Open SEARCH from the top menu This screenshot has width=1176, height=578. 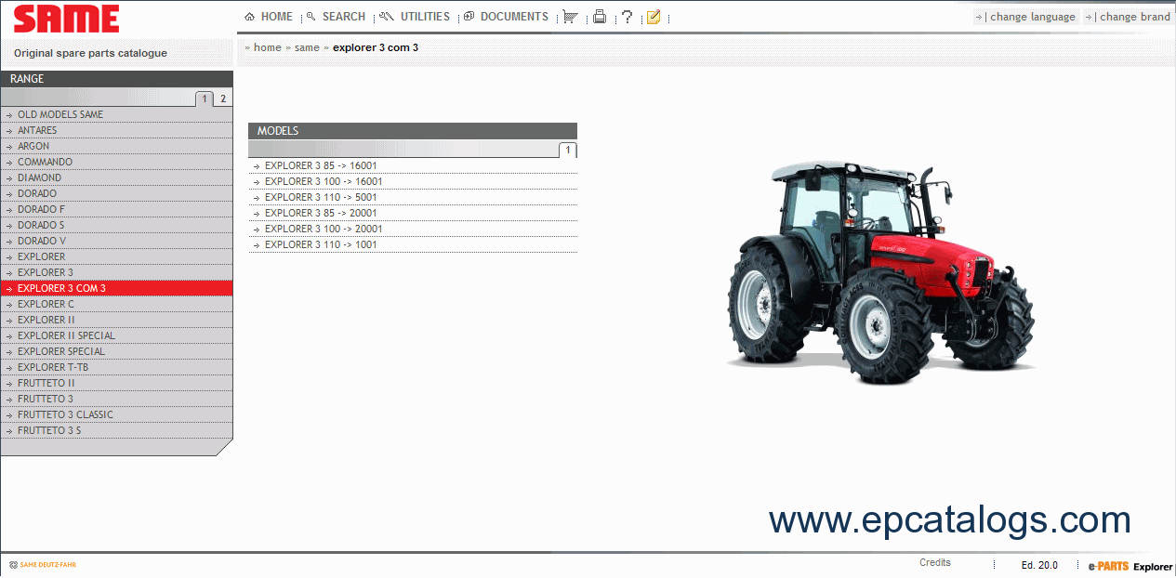coord(336,17)
